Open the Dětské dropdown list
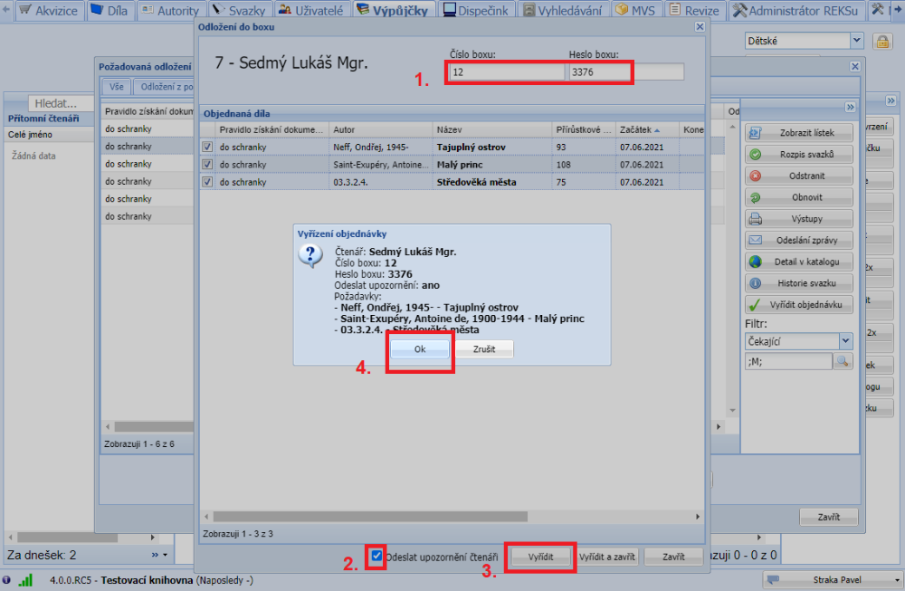Screen dimensions: 905x591 pos(856,41)
